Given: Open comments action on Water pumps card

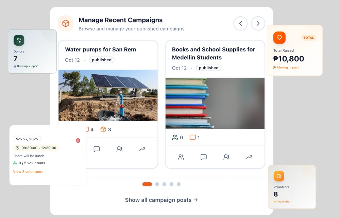Looking at the screenshot, I should pos(97,149).
